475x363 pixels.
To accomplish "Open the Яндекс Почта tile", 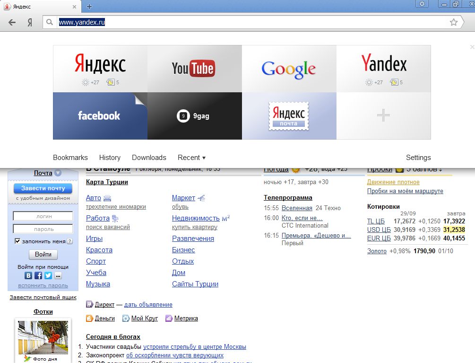I will [x=289, y=116].
